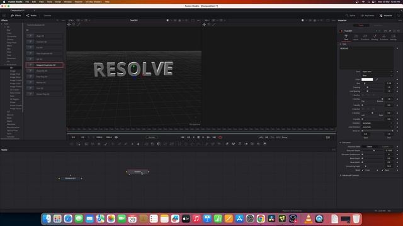Click the Extrusion Depth slider
Screen dimensions: 403x226
[373, 151]
